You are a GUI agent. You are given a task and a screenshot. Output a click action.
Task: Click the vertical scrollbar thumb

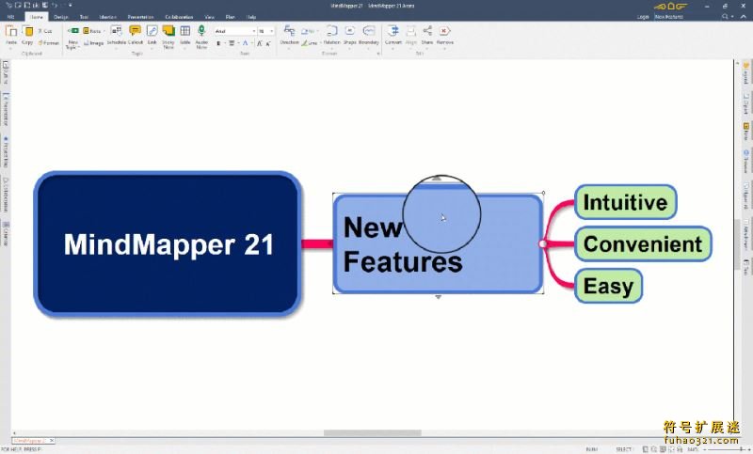point(737,244)
